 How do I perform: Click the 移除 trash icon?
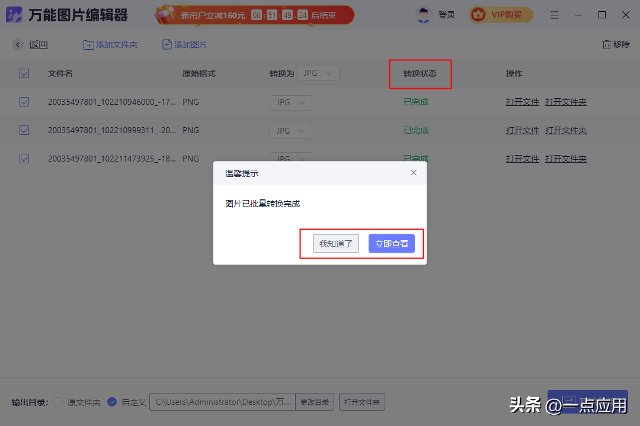(606, 44)
